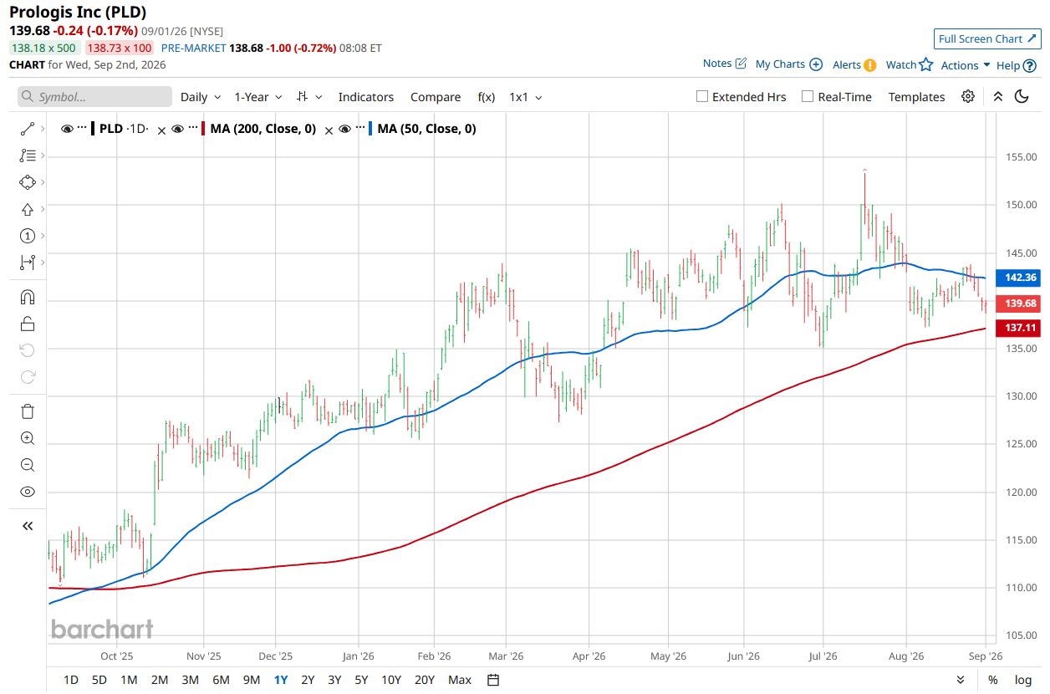The height and width of the screenshot is (694, 1050).
Task: Focus the Symbol search field
Action: pos(94,97)
